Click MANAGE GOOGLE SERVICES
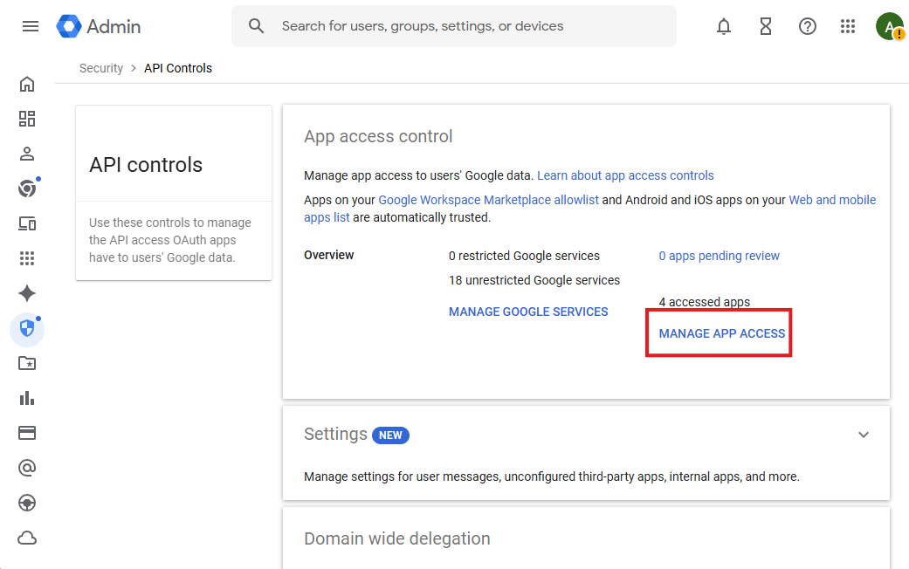Image resolution: width=909 pixels, height=569 pixels. coord(528,312)
